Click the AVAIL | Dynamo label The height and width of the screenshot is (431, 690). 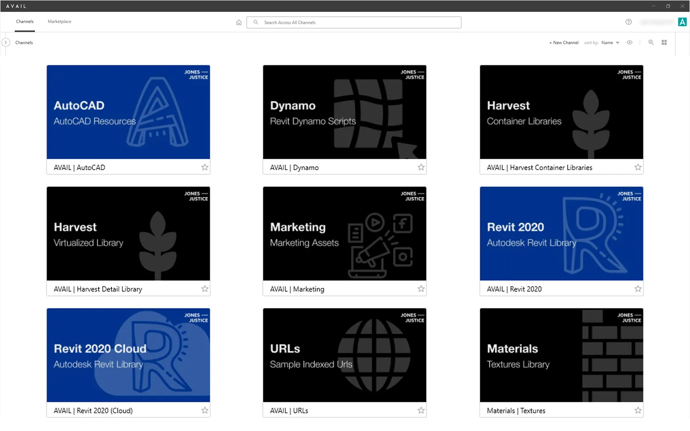click(295, 168)
